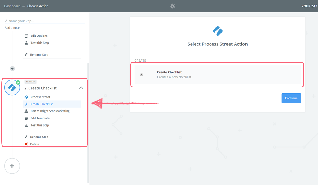Click the flask icon above Rename Step
Viewport: 318px width, 185px height.
point(26,43)
